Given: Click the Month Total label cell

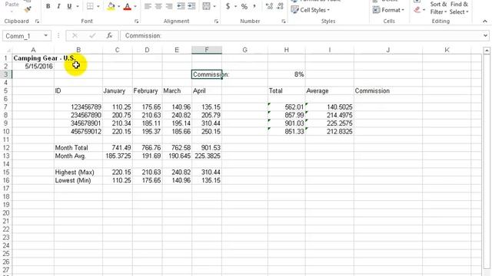Looking at the screenshot, I should [x=78, y=148].
